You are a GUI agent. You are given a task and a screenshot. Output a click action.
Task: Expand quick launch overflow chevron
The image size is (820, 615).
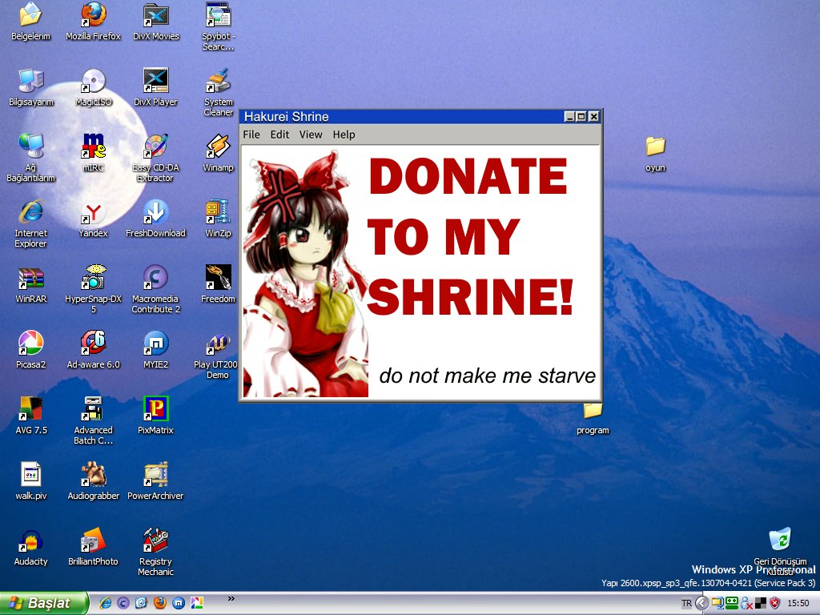231,598
